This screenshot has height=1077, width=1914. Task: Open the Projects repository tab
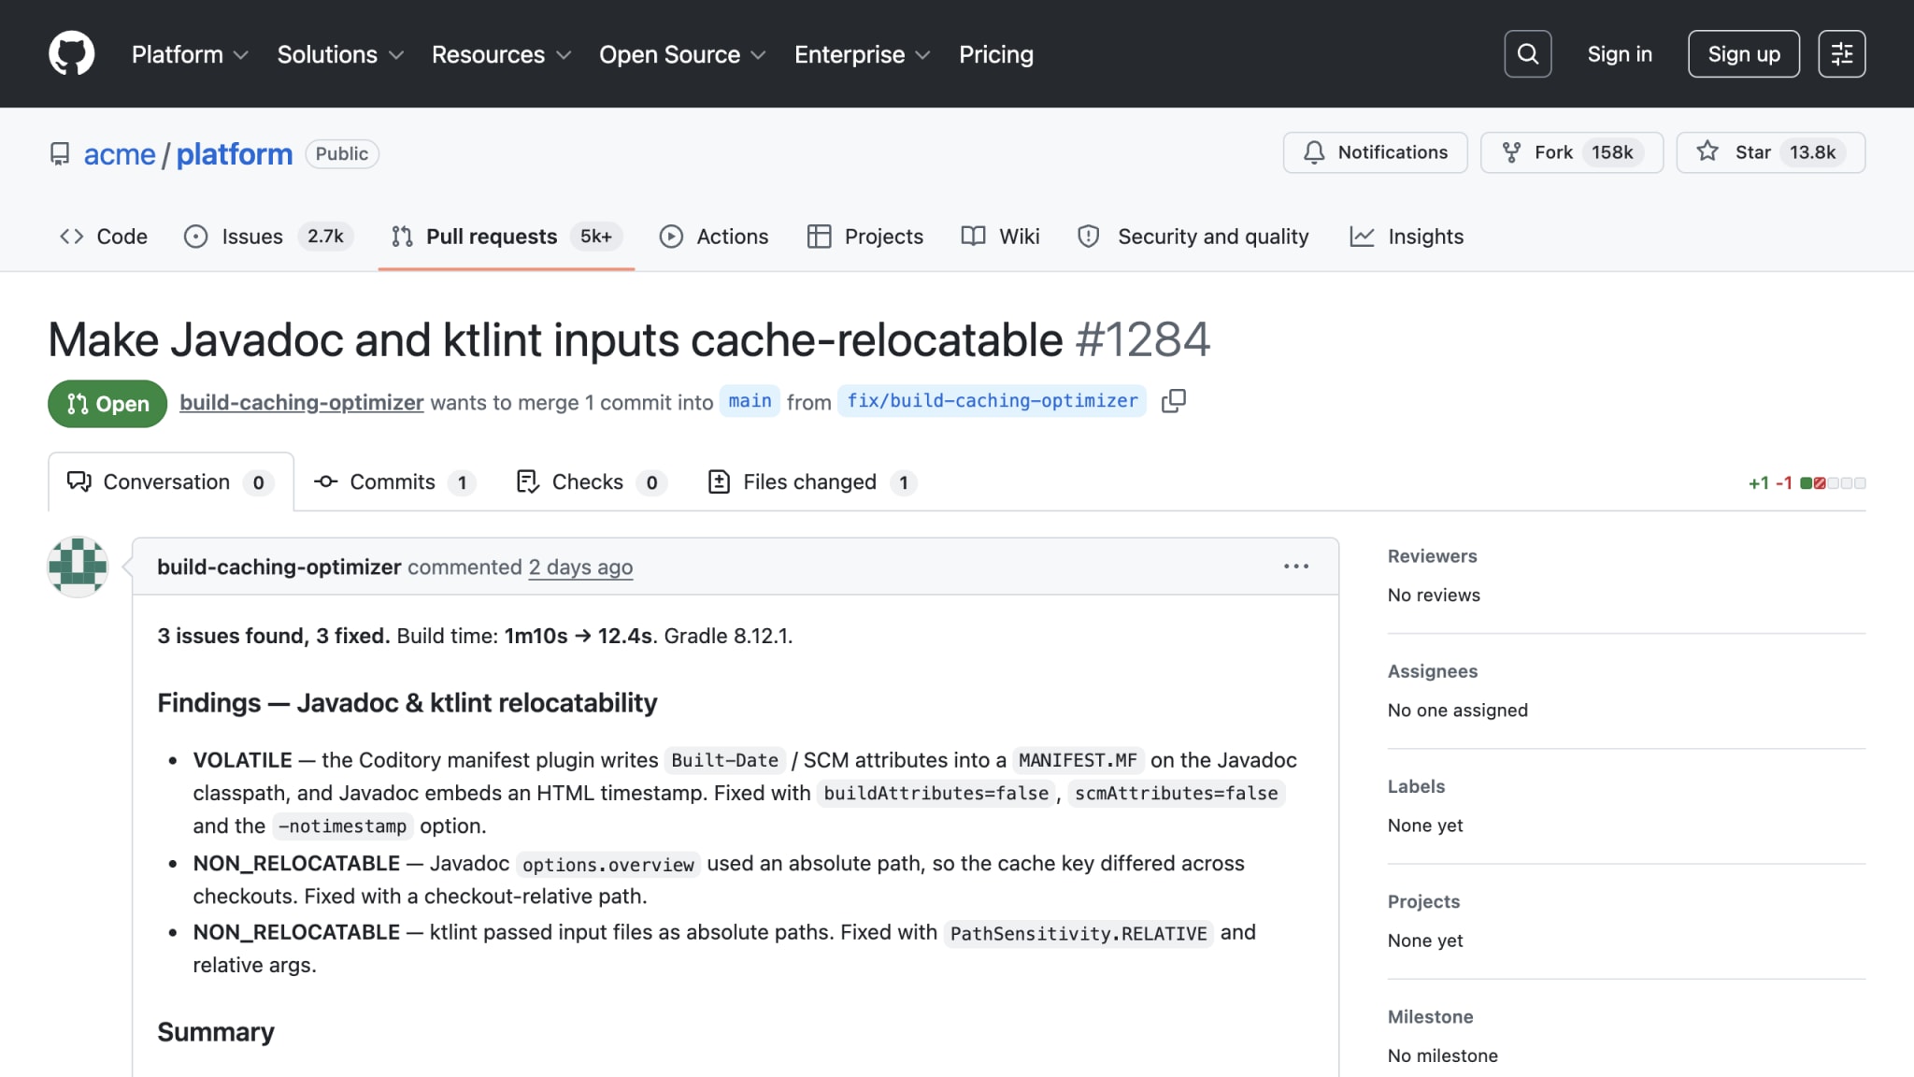pyautogui.click(x=865, y=237)
